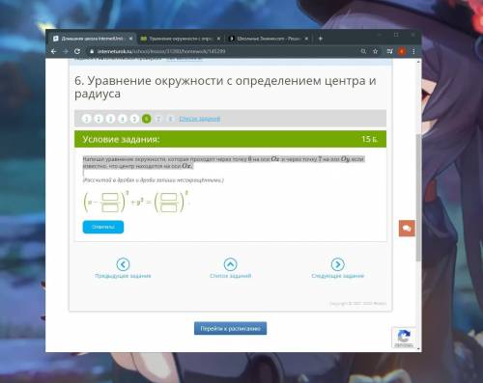This screenshot has height=383, width=483.
Task: Submit with the blue Ответить button
Action: point(103,227)
